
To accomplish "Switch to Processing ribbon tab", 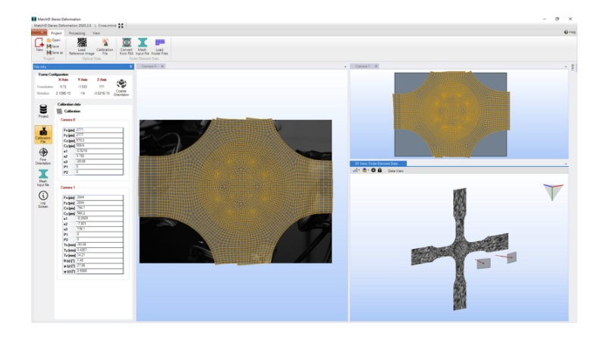I will tap(77, 33).
